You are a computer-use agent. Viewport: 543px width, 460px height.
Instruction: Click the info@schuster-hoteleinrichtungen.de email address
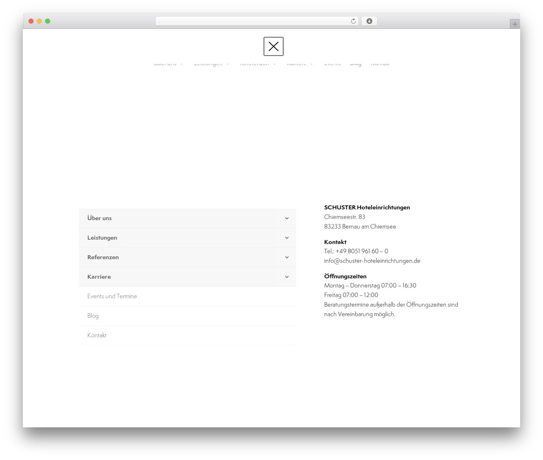[372, 261]
